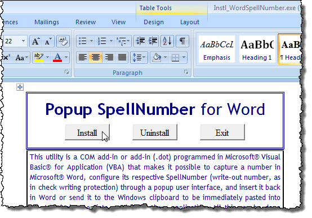Expand the Numbering dropdown arrow
The image size is (312, 218).
coord(111,41)
